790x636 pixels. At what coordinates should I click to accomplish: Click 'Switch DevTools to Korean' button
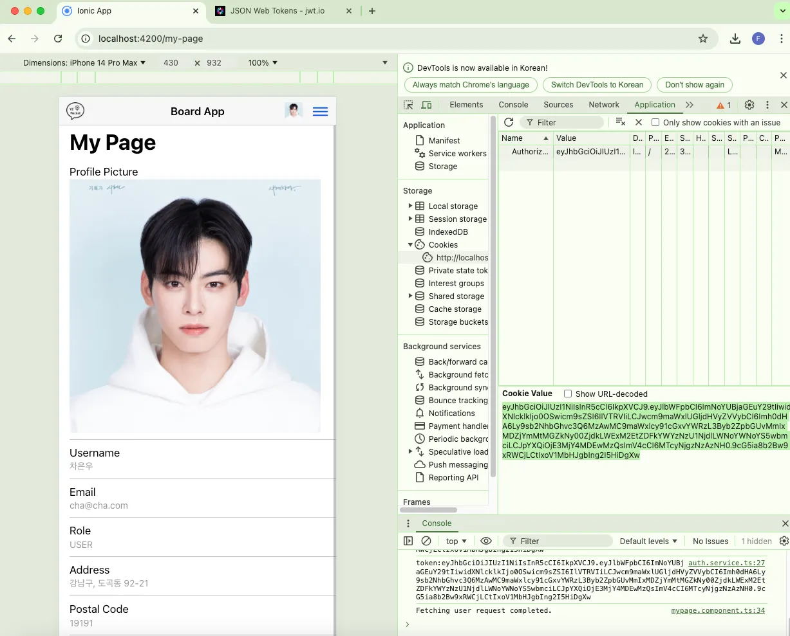[x=597, y=84]
